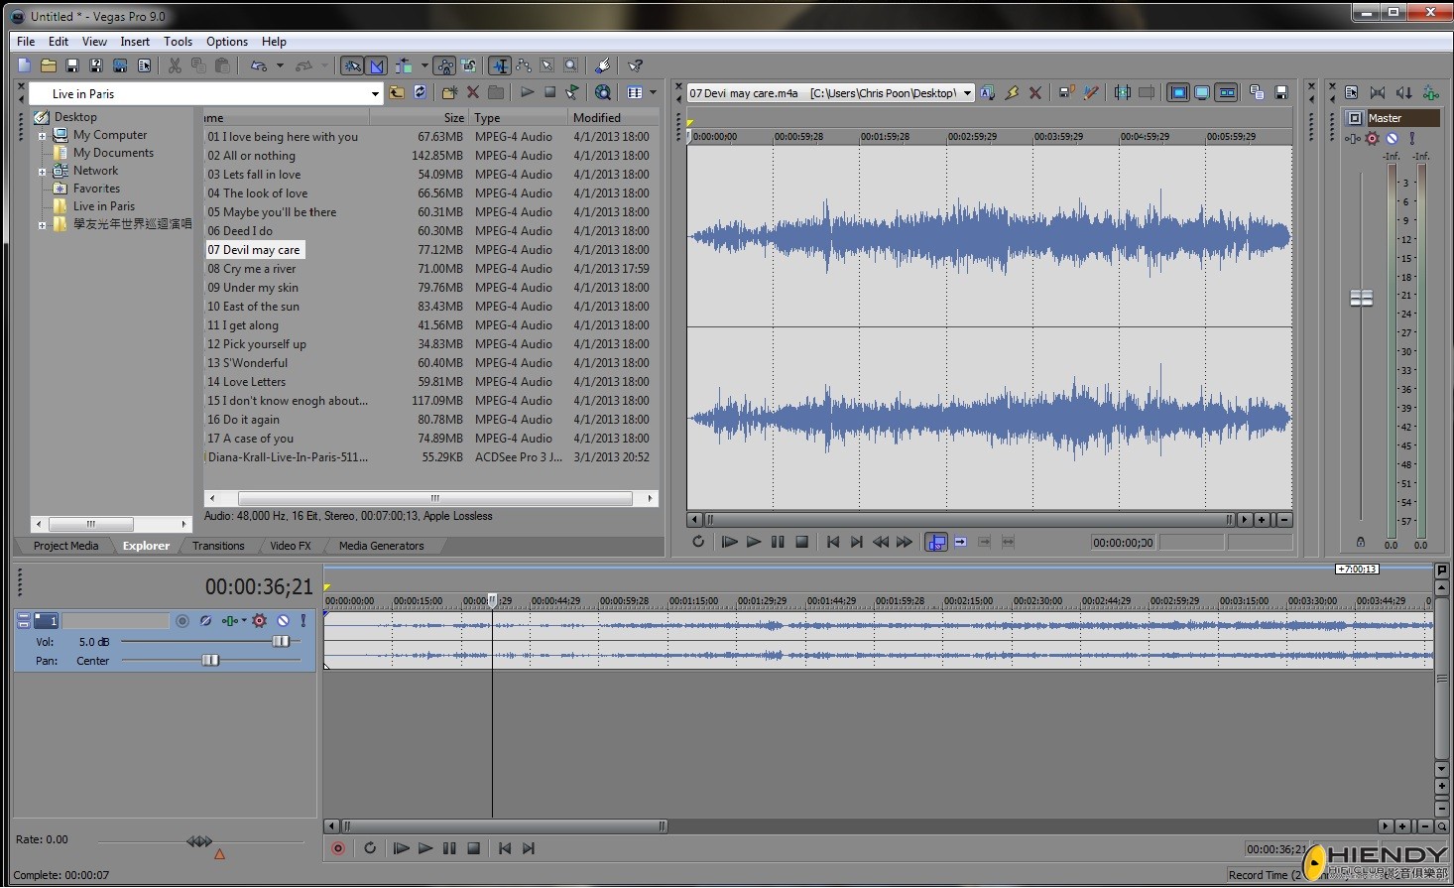
Task: Click the Dim Output icon in the mixer
Action: coord(1403,92)
